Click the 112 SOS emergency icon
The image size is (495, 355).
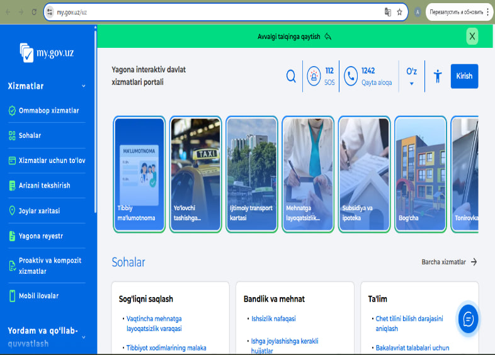click(314, 76)
